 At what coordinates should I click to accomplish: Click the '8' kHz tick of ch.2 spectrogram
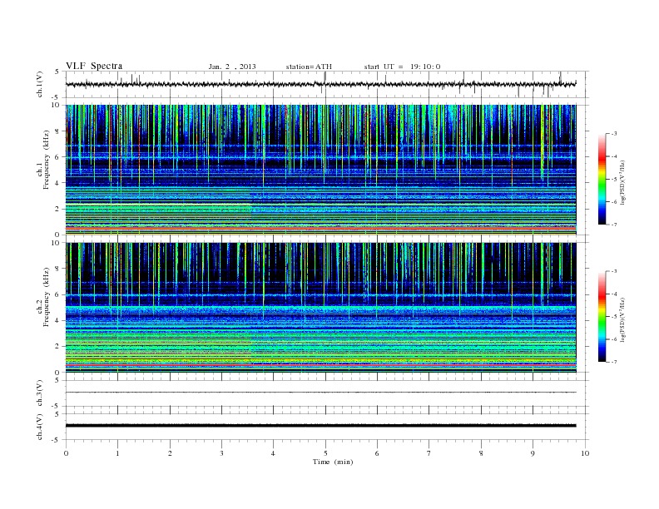57,269
